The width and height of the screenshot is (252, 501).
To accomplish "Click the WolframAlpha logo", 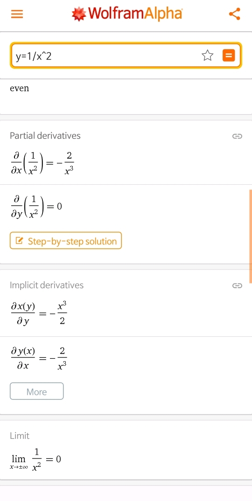I will point(127,14).
